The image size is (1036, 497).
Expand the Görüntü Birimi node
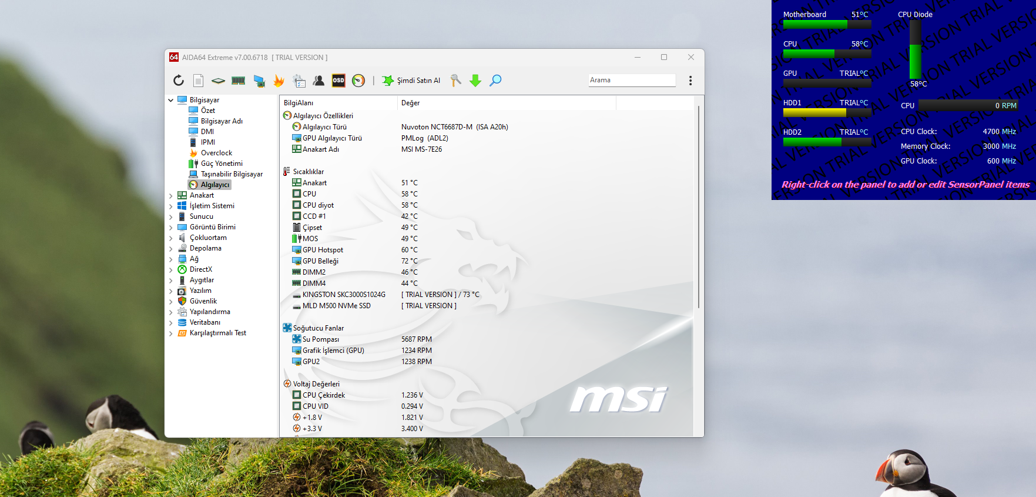(171, 227)
